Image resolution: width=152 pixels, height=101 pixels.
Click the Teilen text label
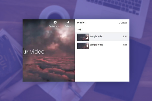point(68,26)
